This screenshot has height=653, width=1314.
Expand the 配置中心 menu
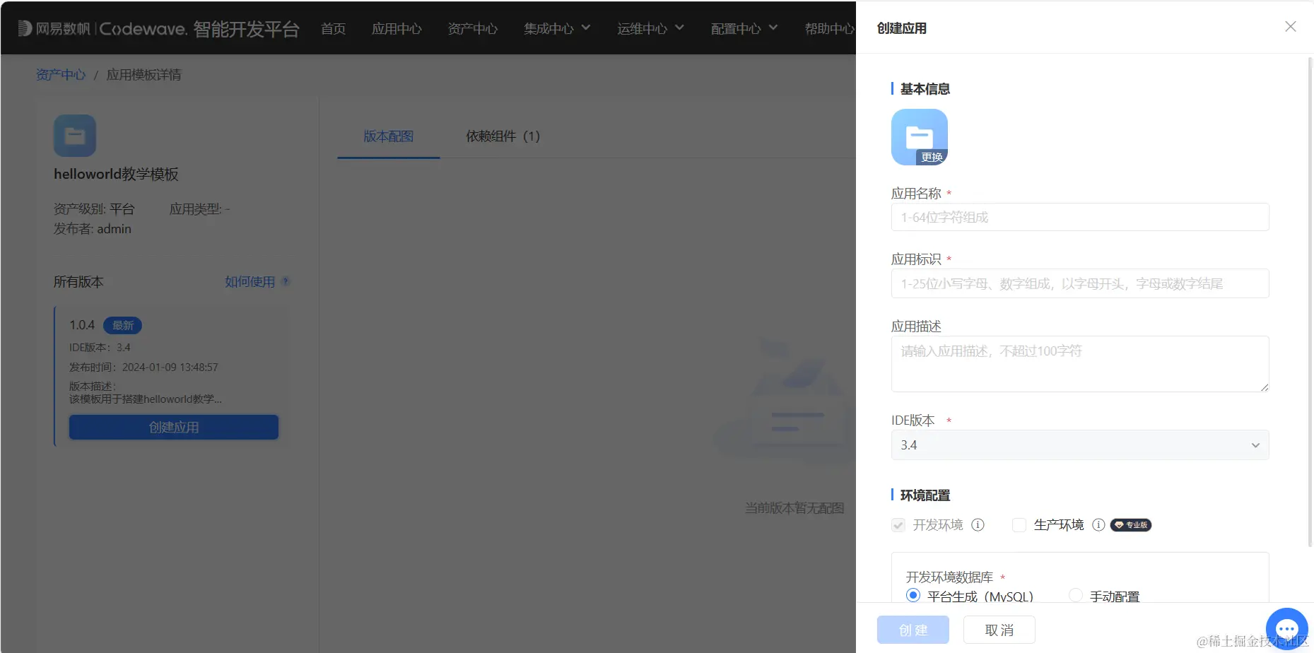click(x=744, y=28)
